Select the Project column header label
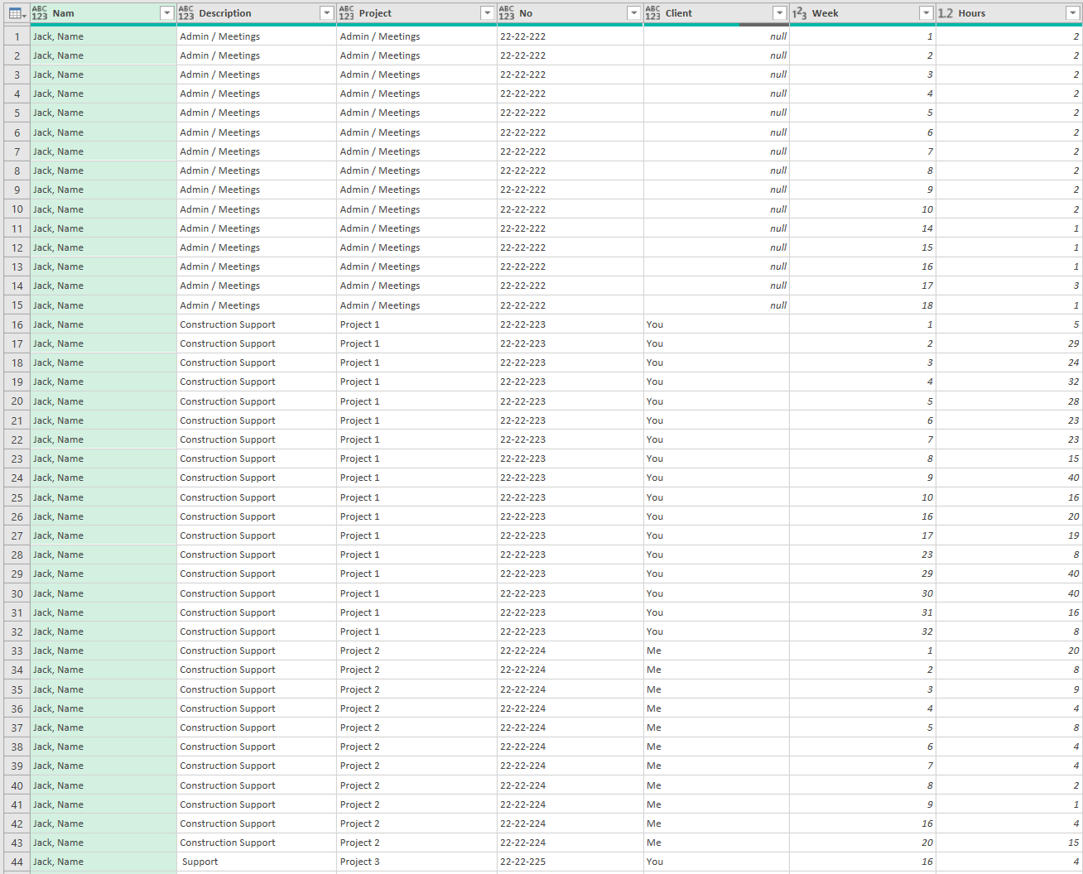The image size is (1083, 874). coord(375,13)
